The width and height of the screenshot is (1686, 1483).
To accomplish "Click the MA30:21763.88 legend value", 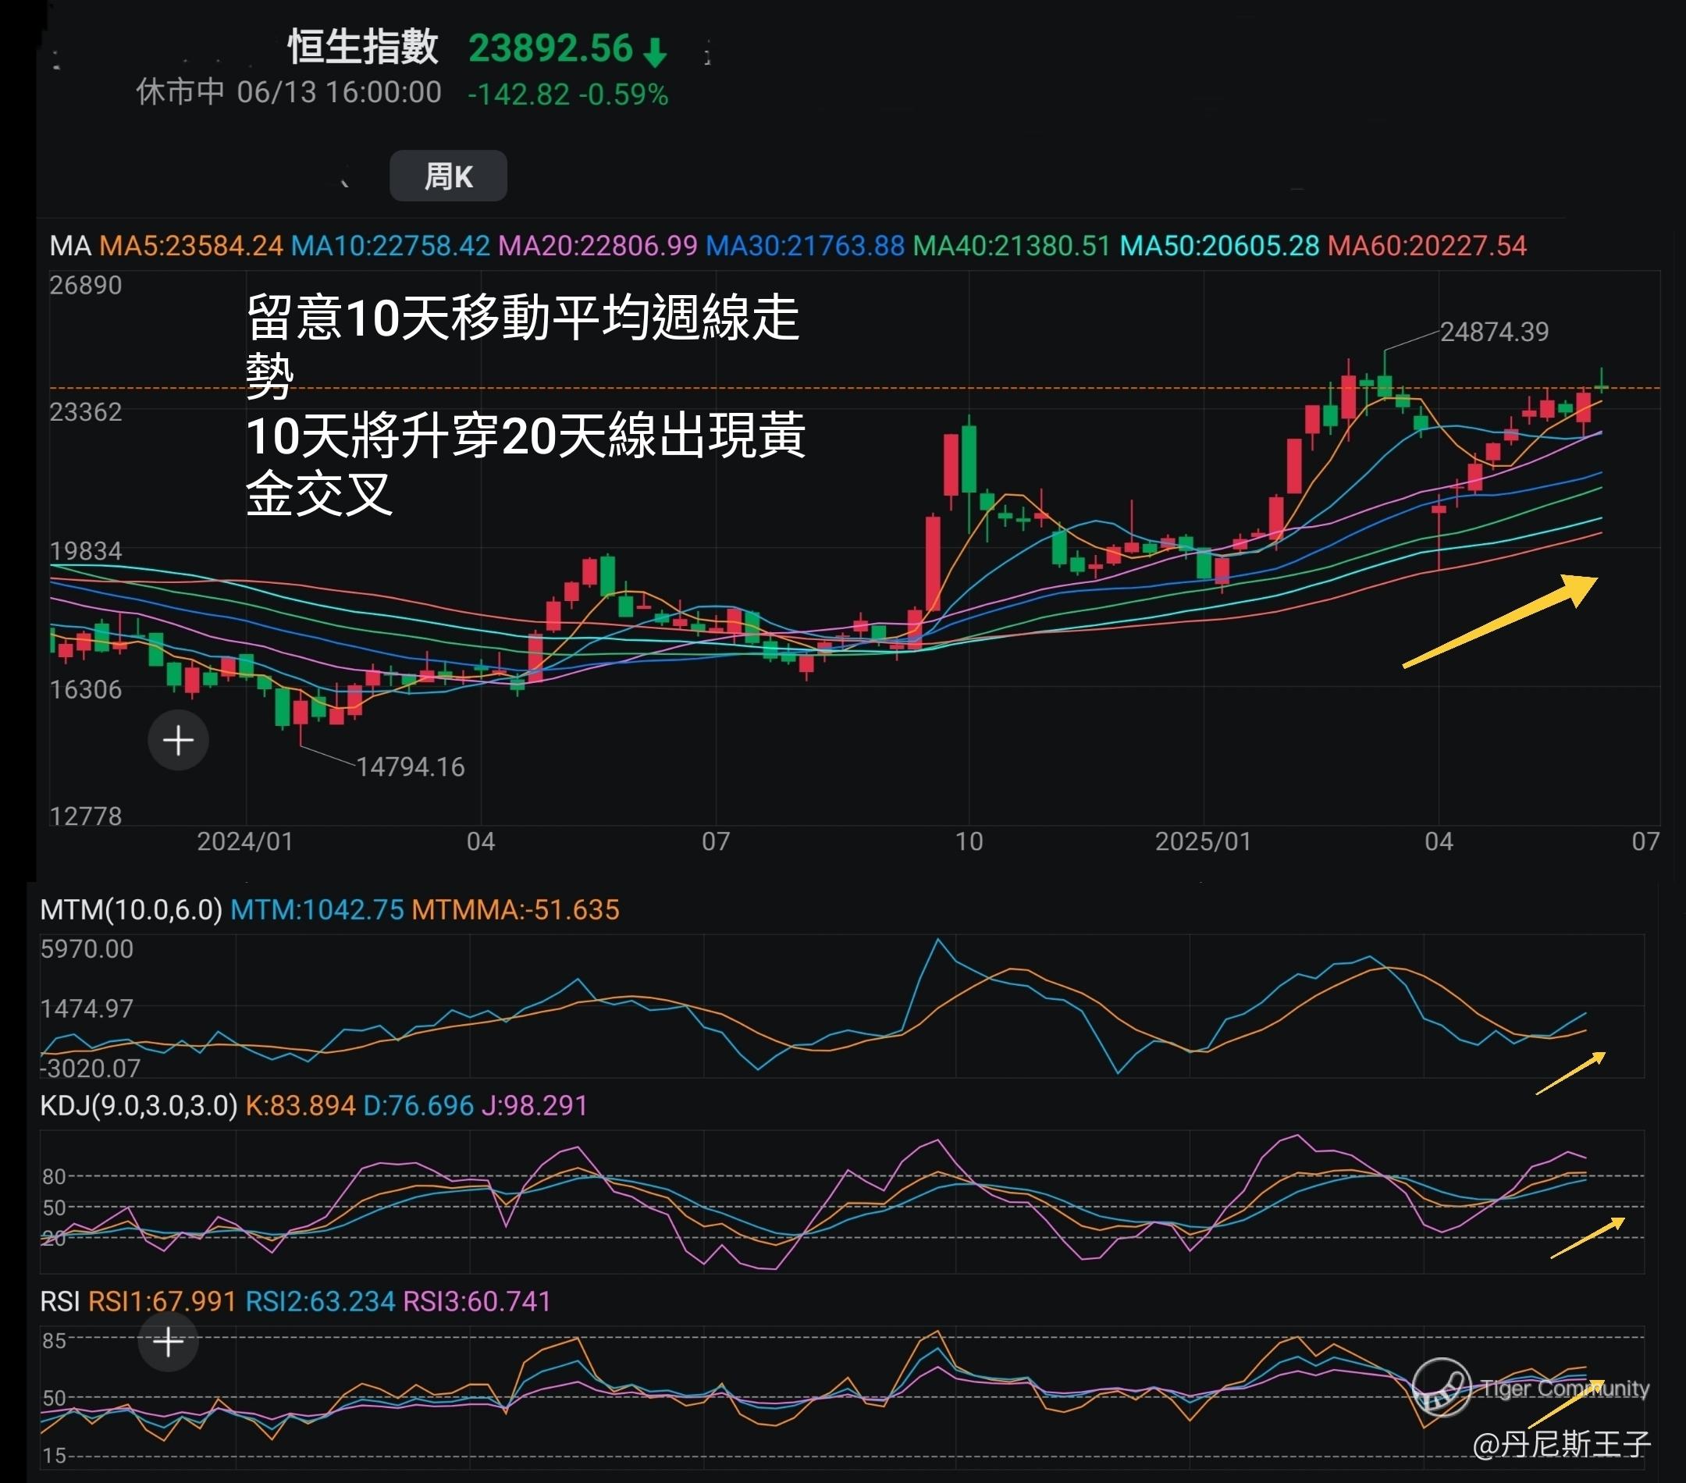I will (805, 246).
